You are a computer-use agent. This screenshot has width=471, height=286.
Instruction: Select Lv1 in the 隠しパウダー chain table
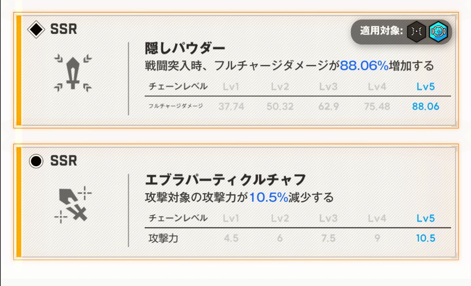point(231,86)
